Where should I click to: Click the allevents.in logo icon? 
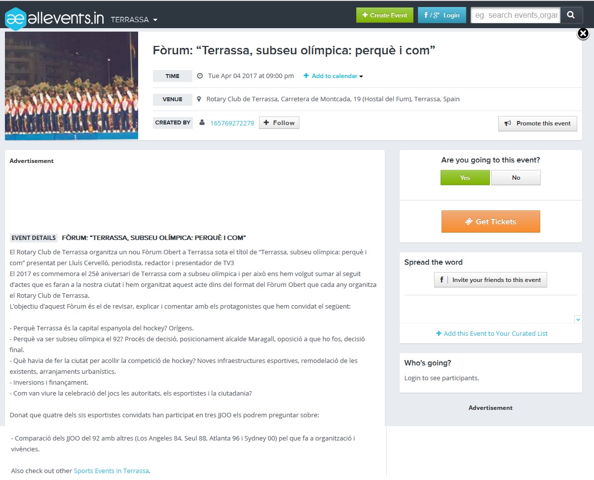(x=15, y=19)
